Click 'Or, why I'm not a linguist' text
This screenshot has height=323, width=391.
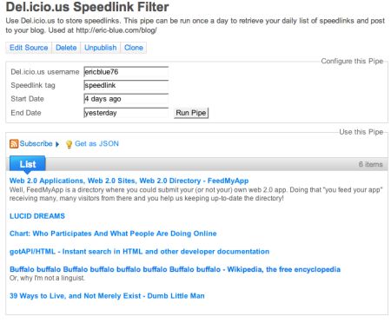[47, 278]
